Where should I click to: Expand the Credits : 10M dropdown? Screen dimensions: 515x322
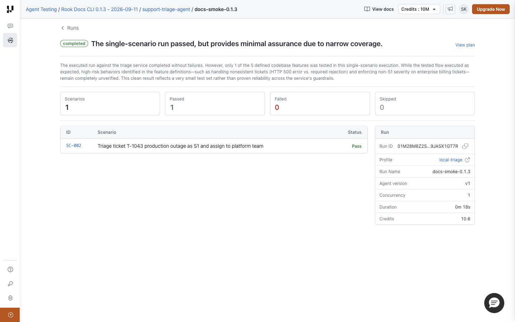pyautogui.click(x=419, y=9)
